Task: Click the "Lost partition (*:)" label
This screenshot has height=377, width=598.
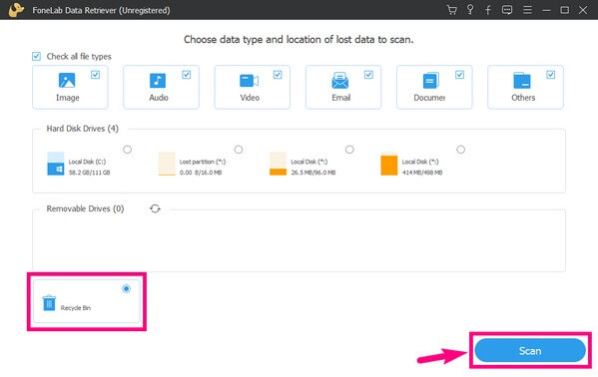Action: [x=203, y=162]
